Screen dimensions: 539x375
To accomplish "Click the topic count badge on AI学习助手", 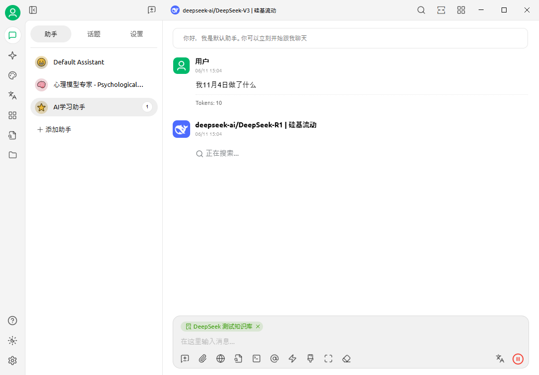I will point(147,107).
